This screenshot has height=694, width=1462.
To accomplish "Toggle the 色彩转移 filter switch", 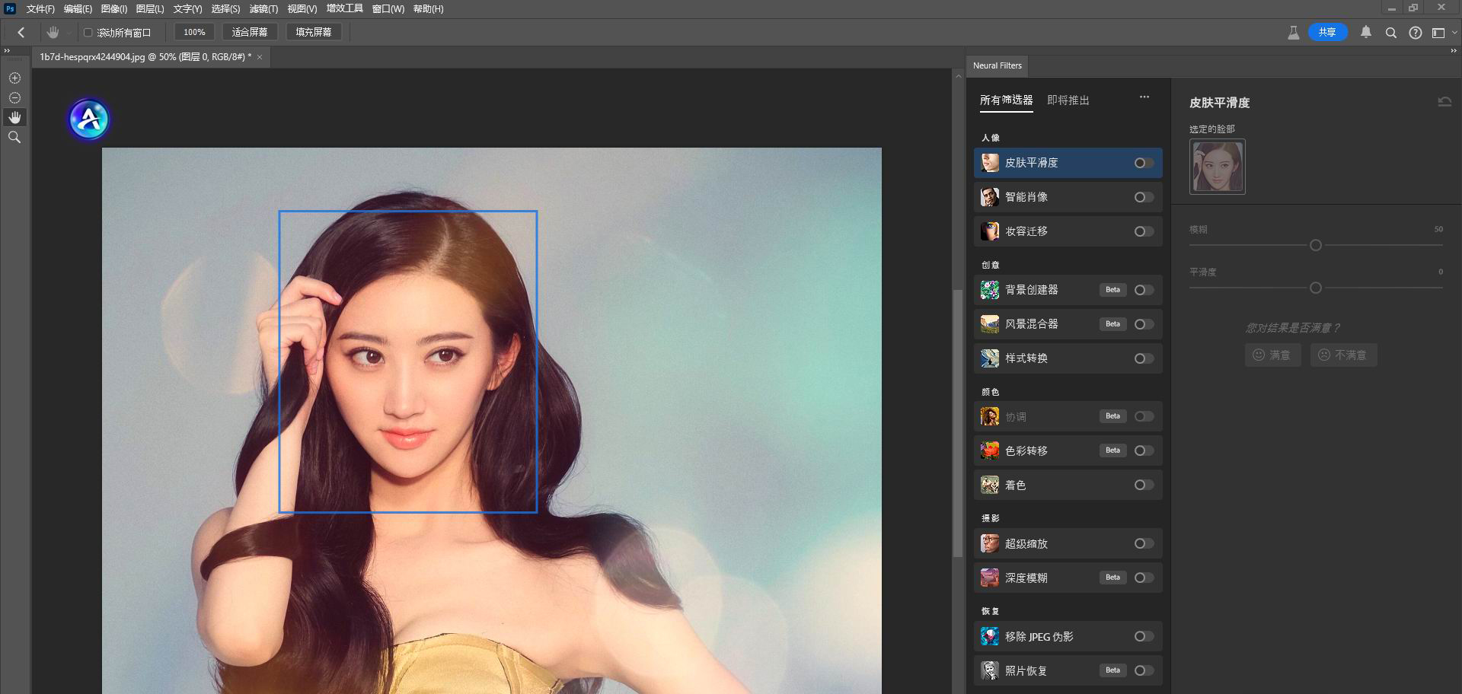I will point(1144,450).
